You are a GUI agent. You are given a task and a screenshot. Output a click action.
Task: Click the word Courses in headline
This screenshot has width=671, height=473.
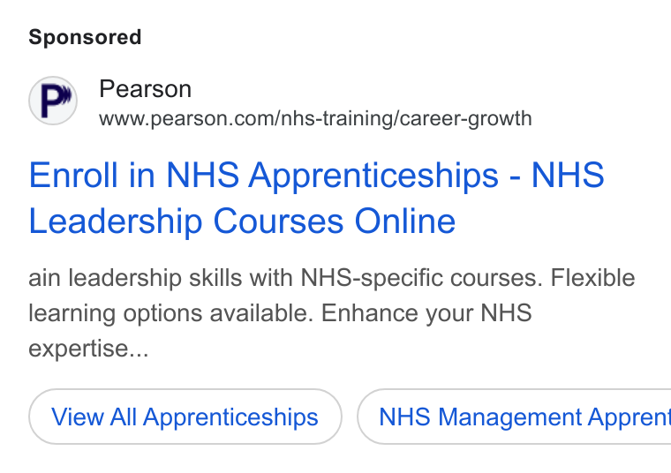(278, 221)
